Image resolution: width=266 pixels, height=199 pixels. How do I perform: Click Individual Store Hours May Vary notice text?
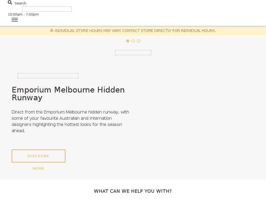[x=88, y=31]
